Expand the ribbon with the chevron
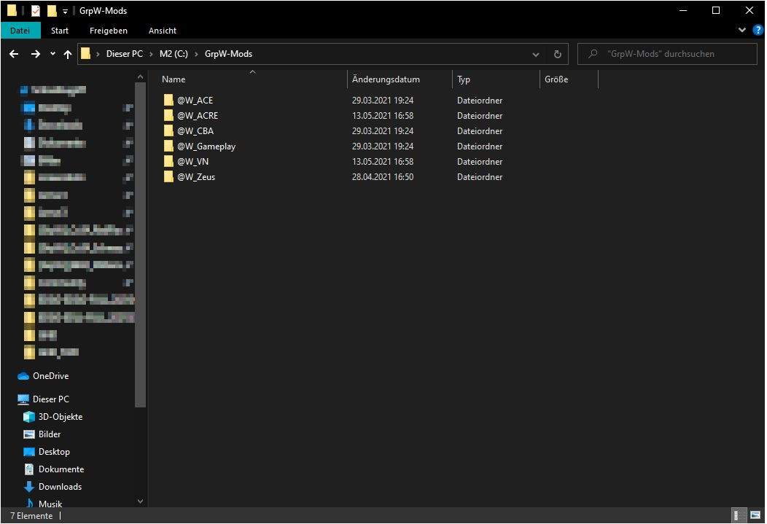Image resolution: width=767 pixels, height=524 pixels. pyautogui.click(x=742, y=31)
